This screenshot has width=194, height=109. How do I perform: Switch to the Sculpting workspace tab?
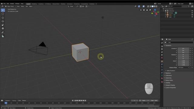click(x=41, y=4)
